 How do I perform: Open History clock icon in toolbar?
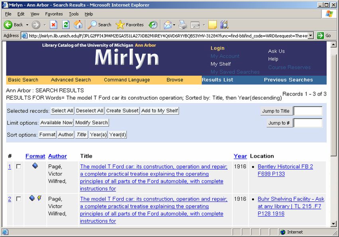tap(153, 25)
